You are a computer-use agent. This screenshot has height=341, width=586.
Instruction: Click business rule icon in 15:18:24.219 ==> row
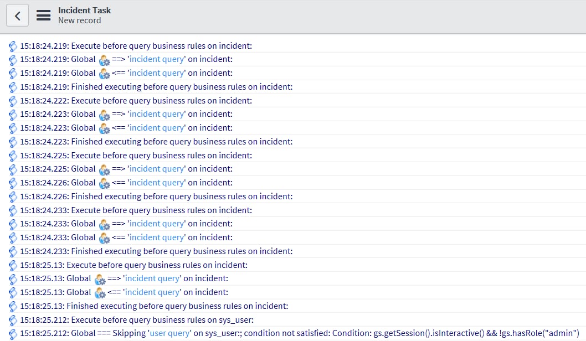click(x=105, y=60)
